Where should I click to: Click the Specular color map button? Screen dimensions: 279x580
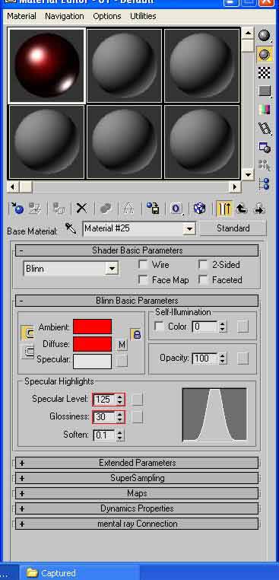122,362
